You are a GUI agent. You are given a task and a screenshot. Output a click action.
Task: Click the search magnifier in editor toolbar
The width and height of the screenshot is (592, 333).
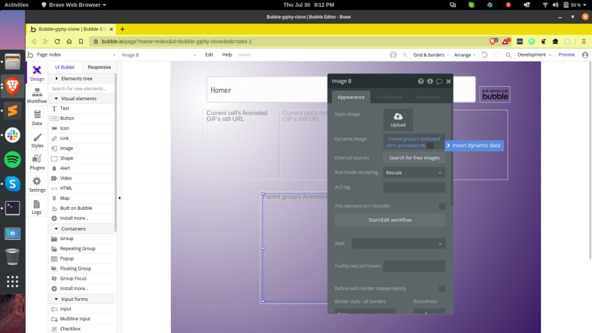pyautogui.click(x=509, y=54)
